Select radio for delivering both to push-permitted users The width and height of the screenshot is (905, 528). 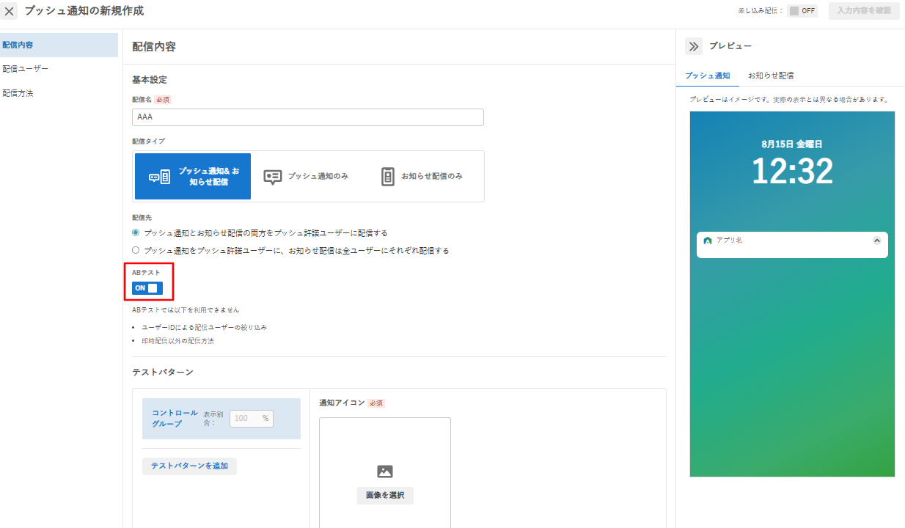pos(136,232)
